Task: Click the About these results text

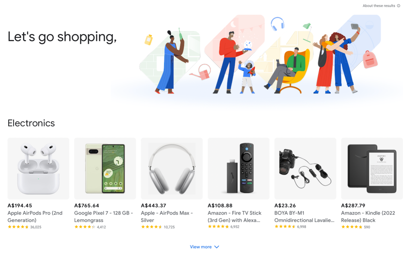Action: pyautogui.click(x=379, y=6)
